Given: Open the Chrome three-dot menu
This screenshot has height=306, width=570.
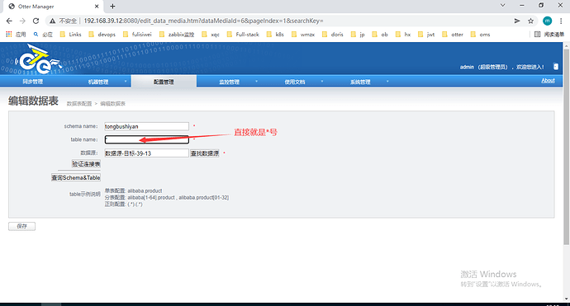Looking at the screenshot, I should click(561, 21).
